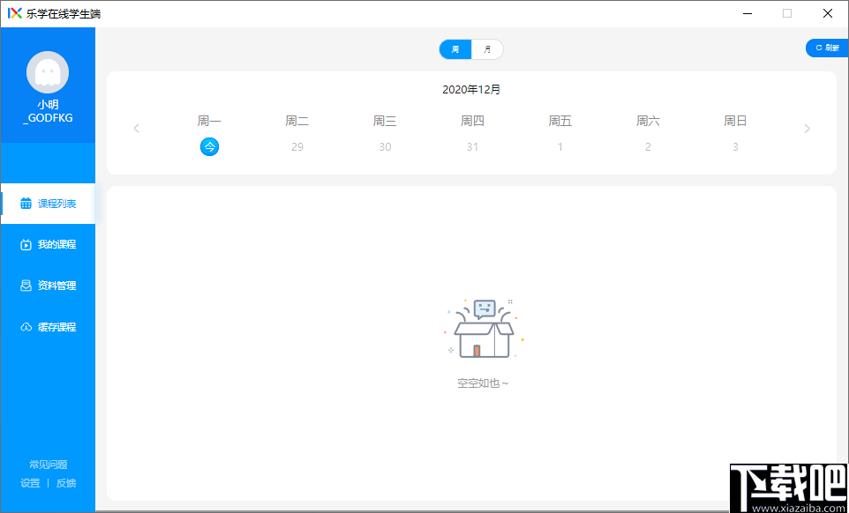Switch to 周 weekly view
Screen dimensions: 849x513
pyautogui.click(x=454, y=49)
